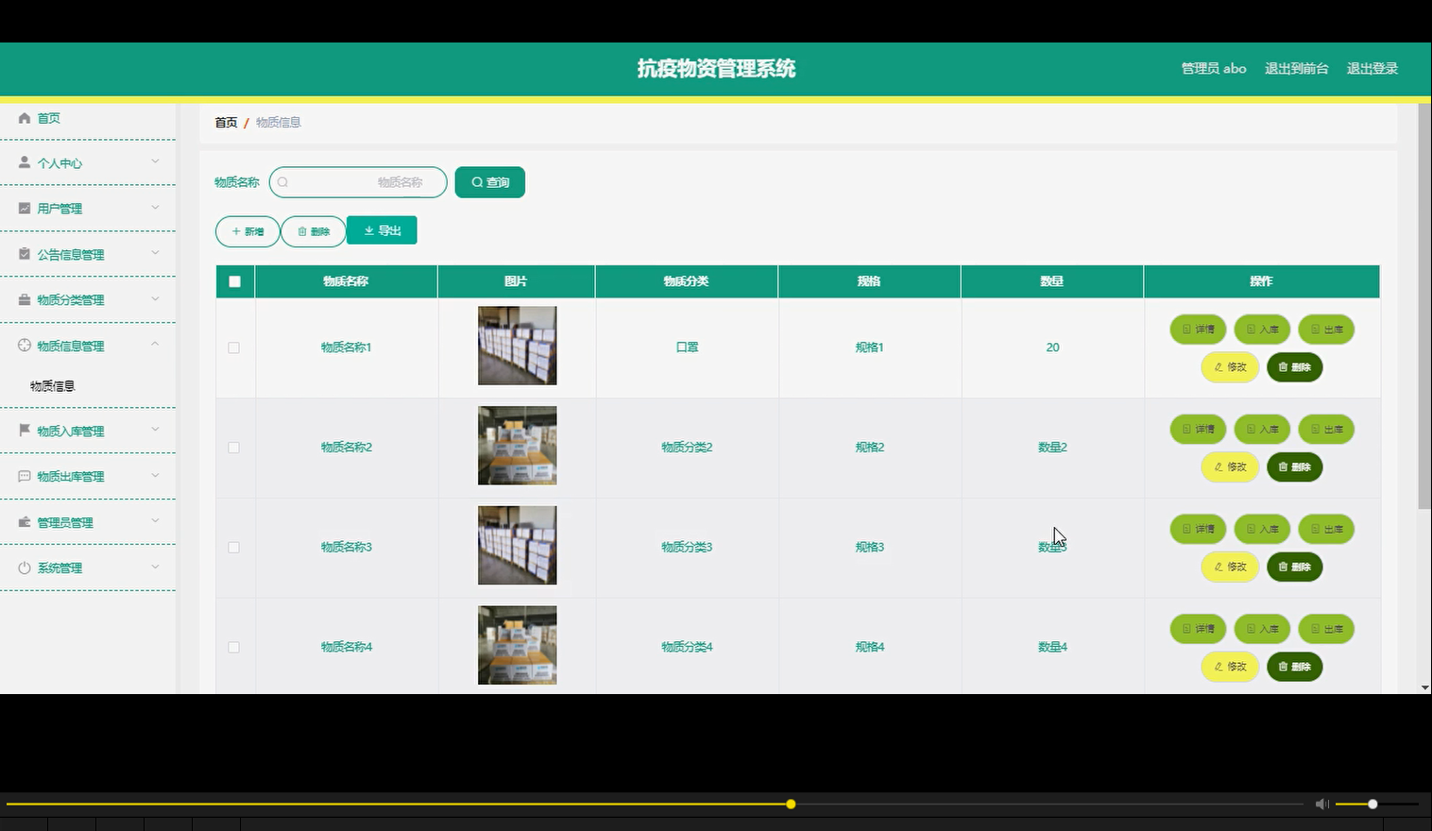Click the power icon for 系统管理

tap(25, 568)
